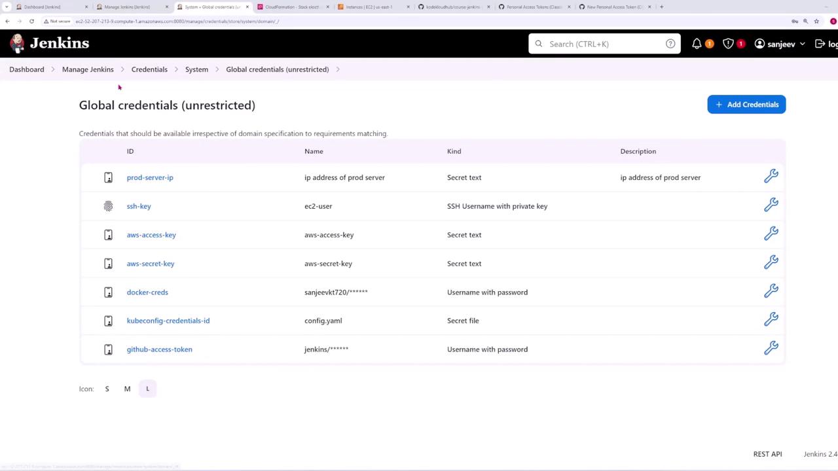The width and height of the screenshot is (838, 471).
Task: Click the log out icon
Action: pyautogui.click(x=820, y=44)
